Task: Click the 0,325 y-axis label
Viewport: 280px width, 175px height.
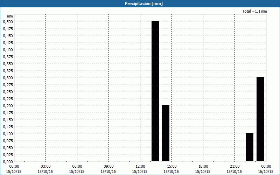Action: pos(8,71)
